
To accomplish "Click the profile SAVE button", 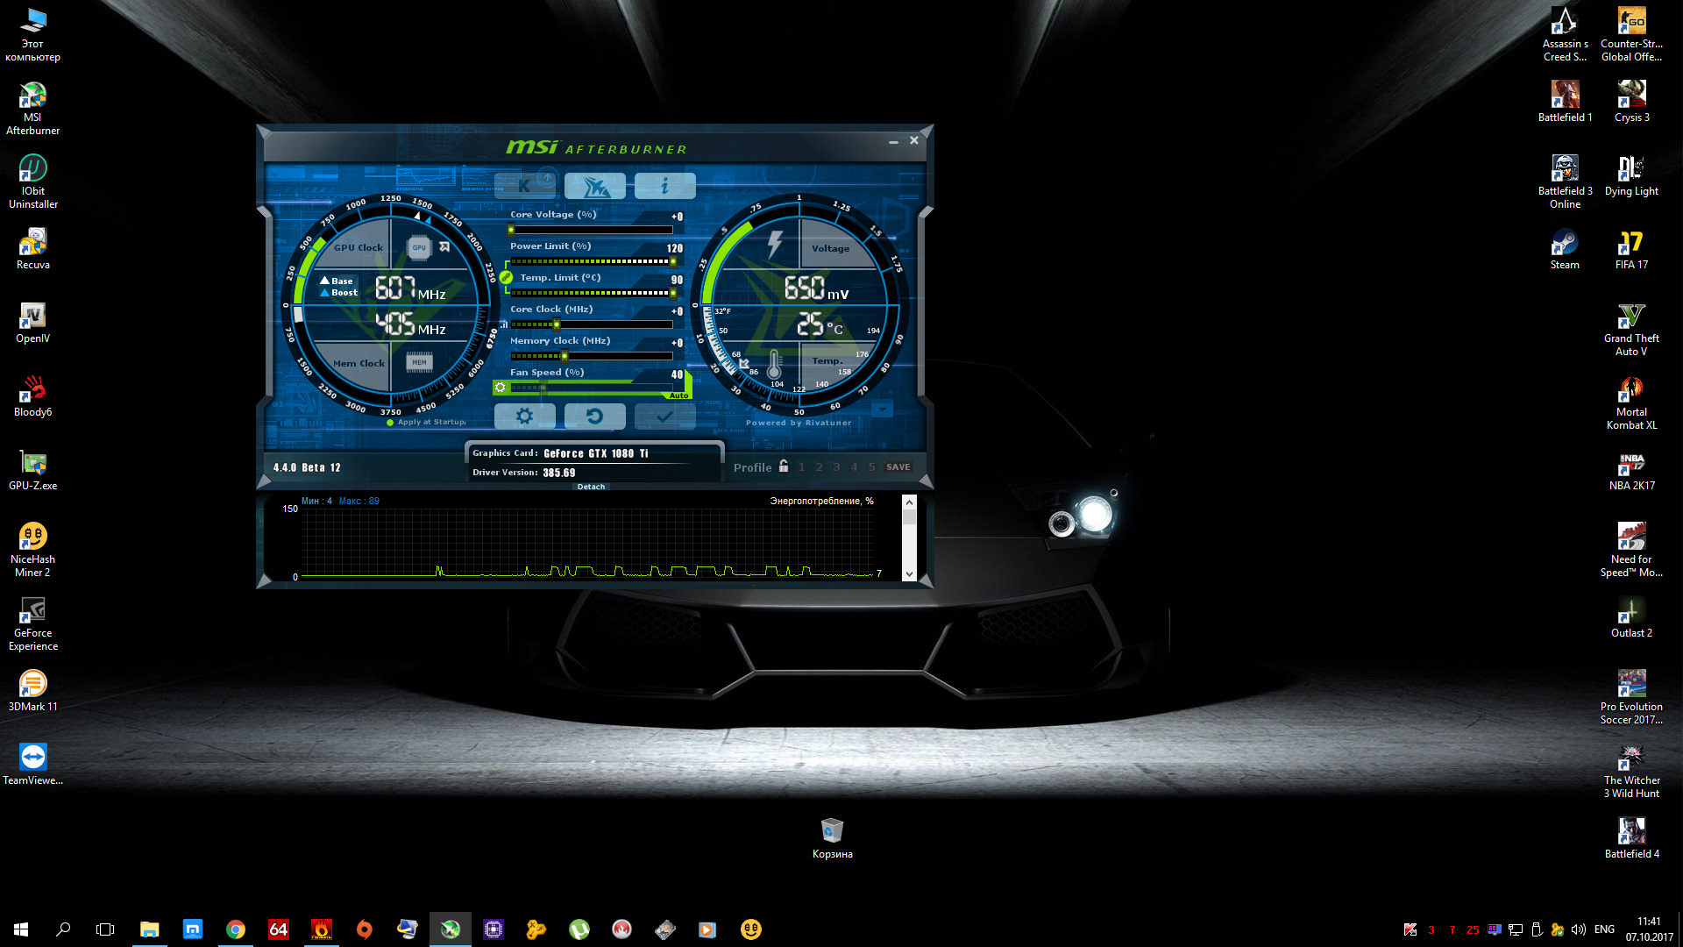I will point(898,467).
